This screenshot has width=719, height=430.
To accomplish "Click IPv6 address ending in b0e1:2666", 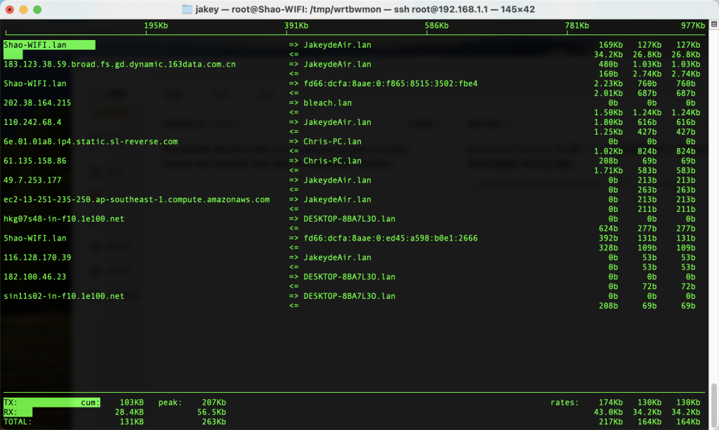I will pyautogui.click(x=390, y=238).
